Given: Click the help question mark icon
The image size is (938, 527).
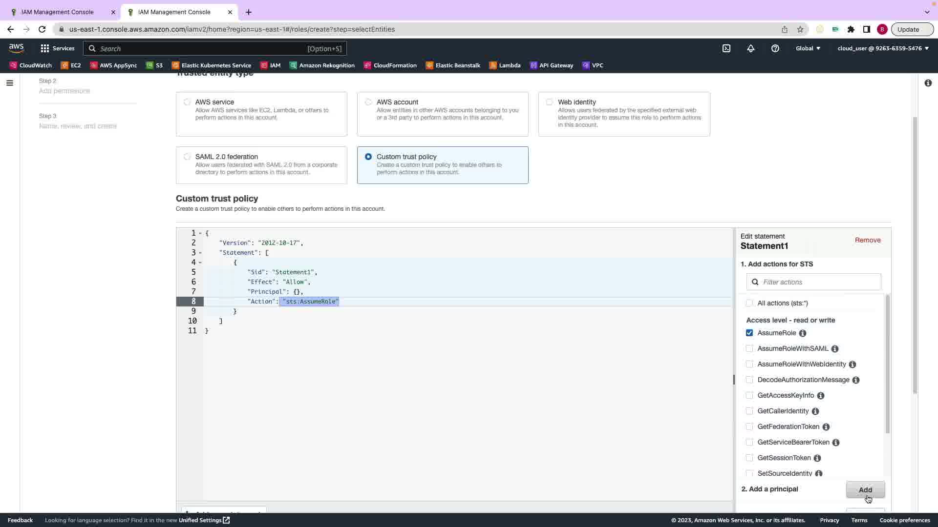Looking at the screenshot, I should (x=775, y=48).
